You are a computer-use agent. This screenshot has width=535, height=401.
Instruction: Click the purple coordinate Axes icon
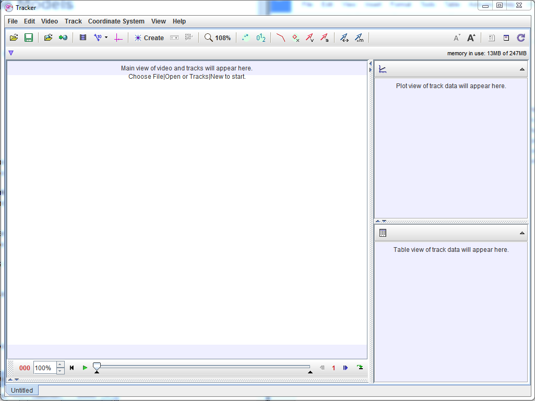[118, 38]
